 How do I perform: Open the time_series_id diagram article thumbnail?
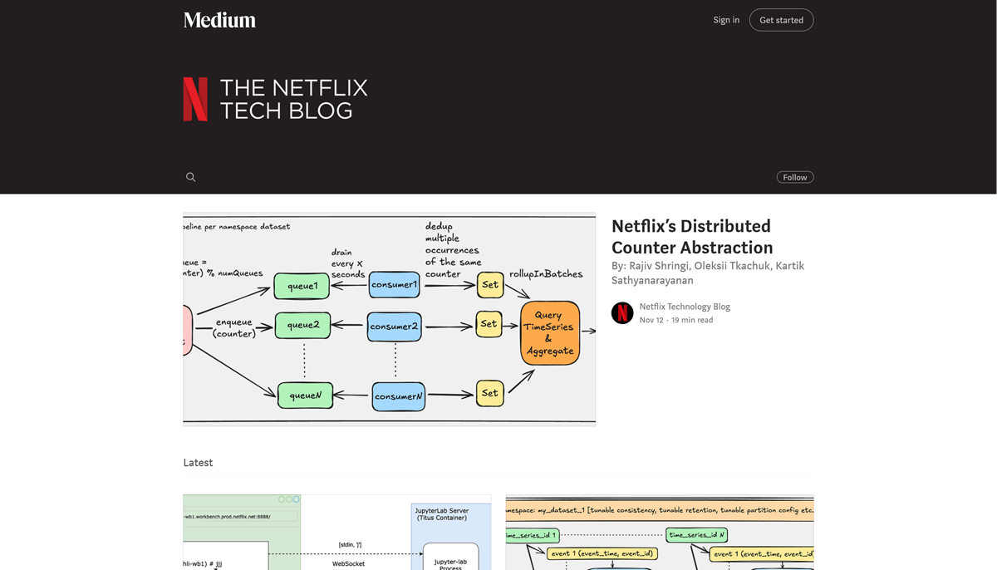coord(659,532)
